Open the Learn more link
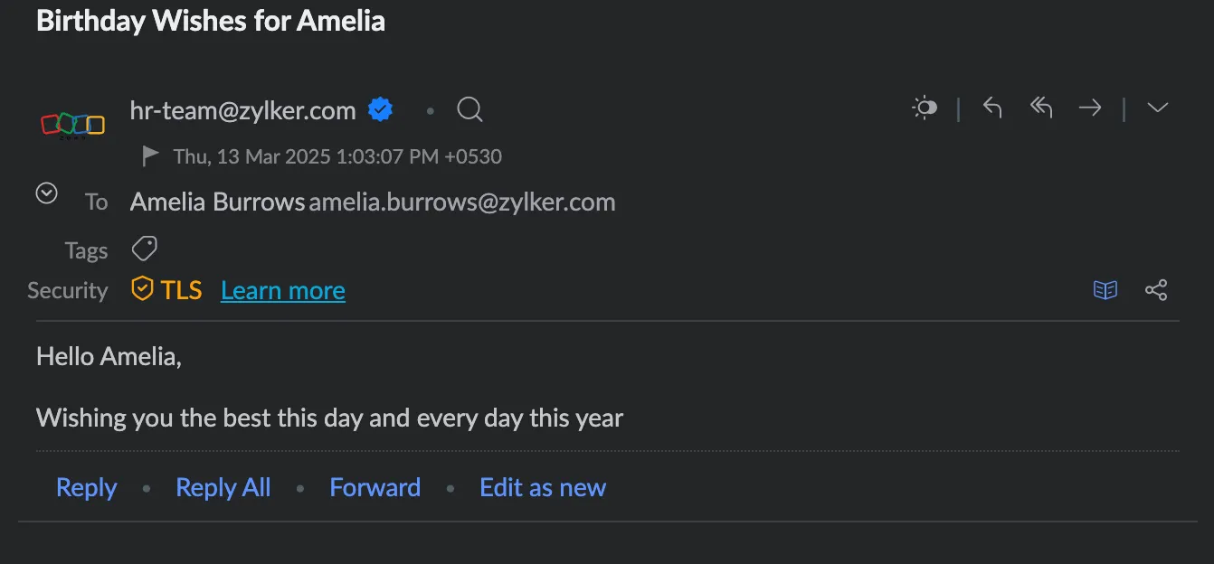This screenshot has width=1214, height=564. (283, 290)
